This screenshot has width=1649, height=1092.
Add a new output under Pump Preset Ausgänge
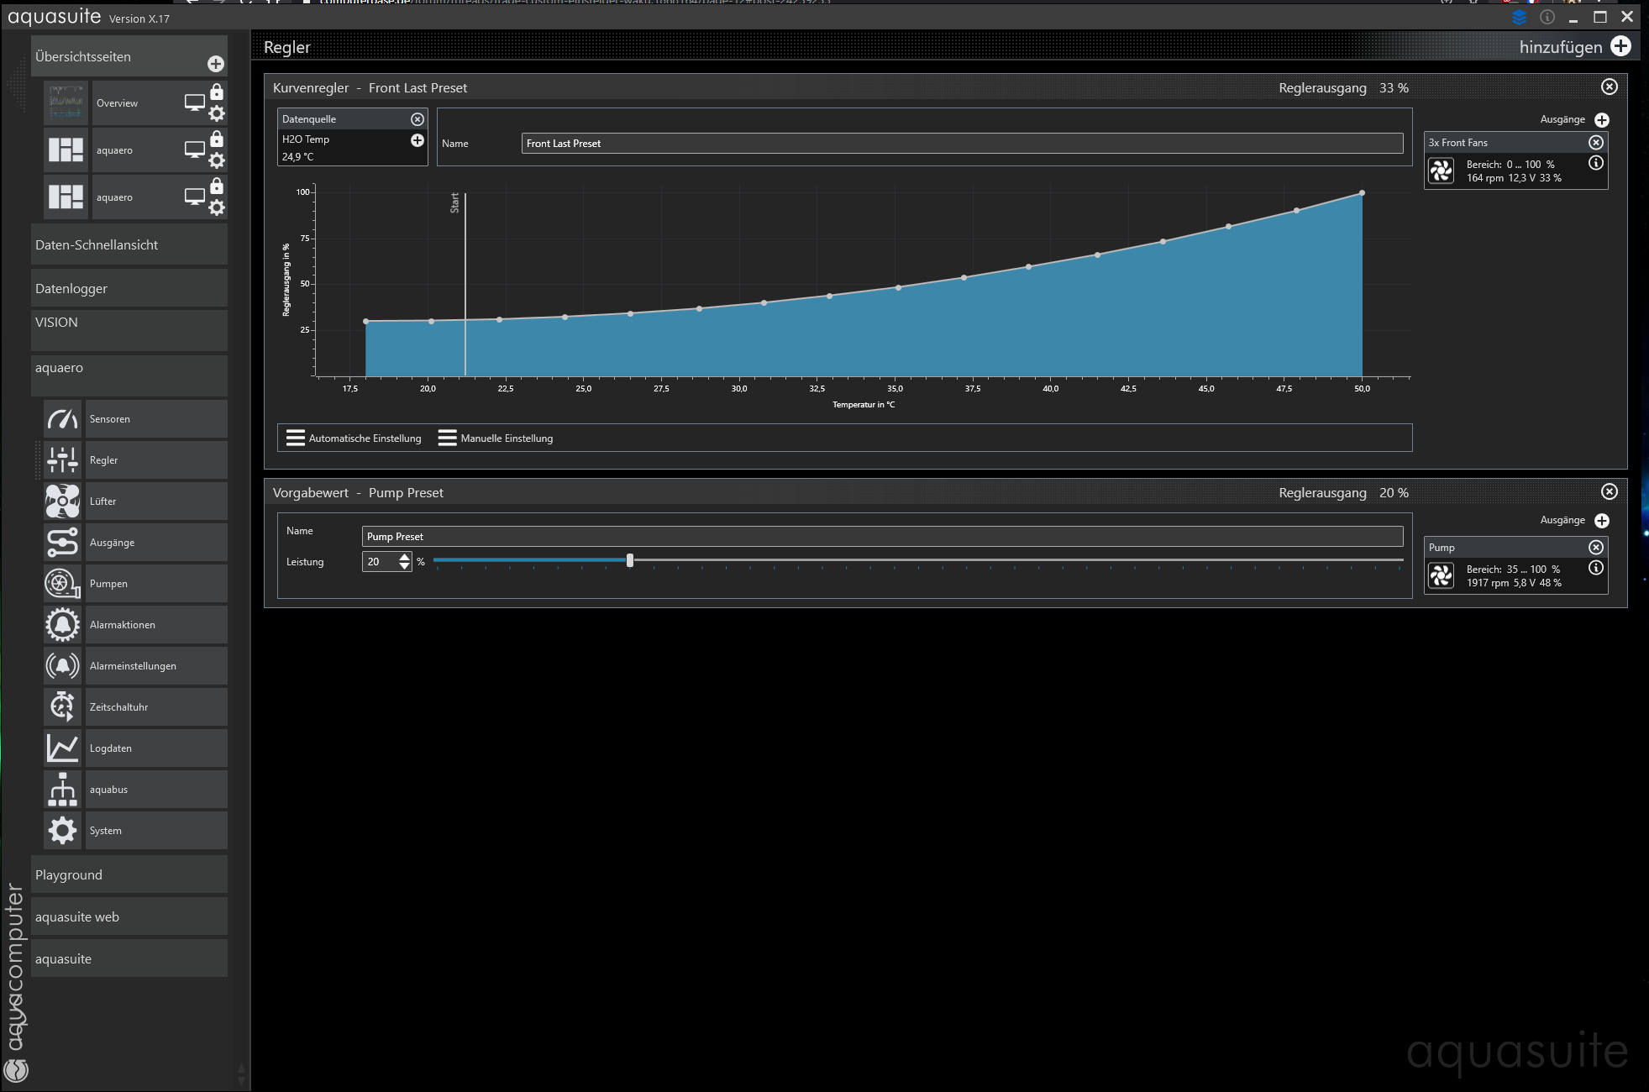coord(1601,521)
